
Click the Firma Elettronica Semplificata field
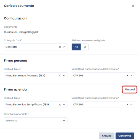click(x=36, y=105)
